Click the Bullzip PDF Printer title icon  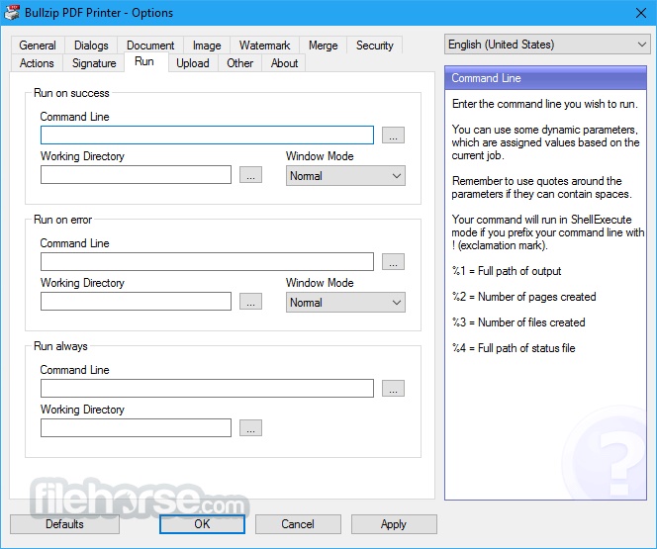click(13, 13)
